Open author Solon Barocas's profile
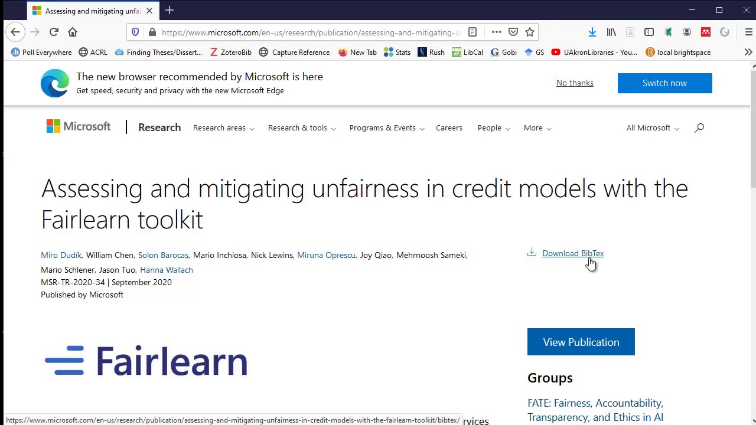The image size is (756, 425). [163, 255]
